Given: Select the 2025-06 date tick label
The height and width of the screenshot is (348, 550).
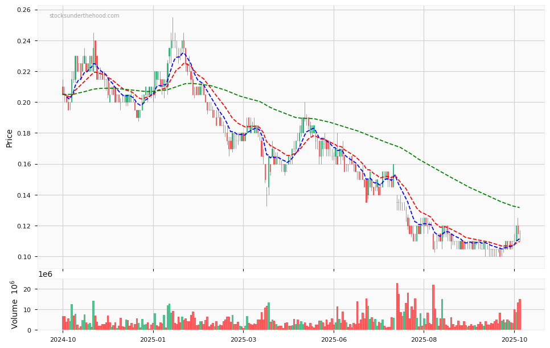Looking at the screenshot, I should 334,340.
